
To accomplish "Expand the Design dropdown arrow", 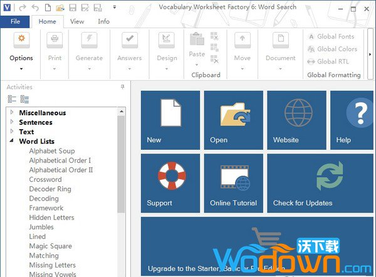I will [167, 69].
